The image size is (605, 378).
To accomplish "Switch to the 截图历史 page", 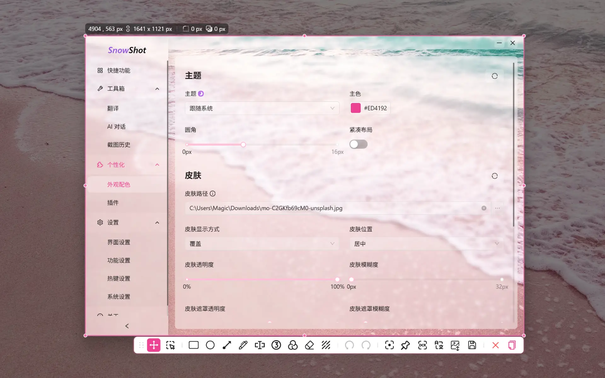I will click(x=118, y=145).
